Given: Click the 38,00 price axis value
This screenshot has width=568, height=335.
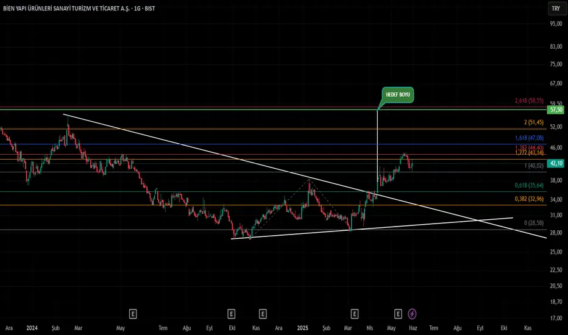Looking at the screenshot, I should coord(556,180).
